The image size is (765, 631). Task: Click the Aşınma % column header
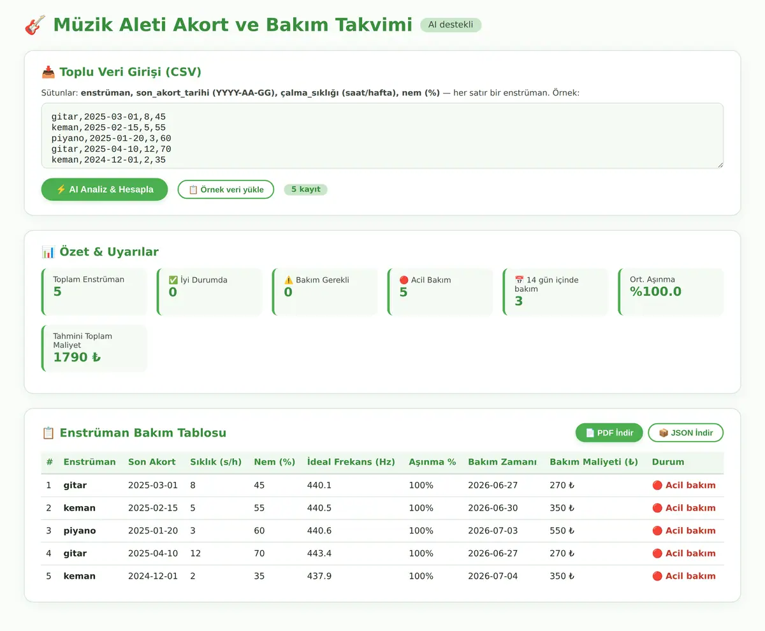[x=432, y=462]
